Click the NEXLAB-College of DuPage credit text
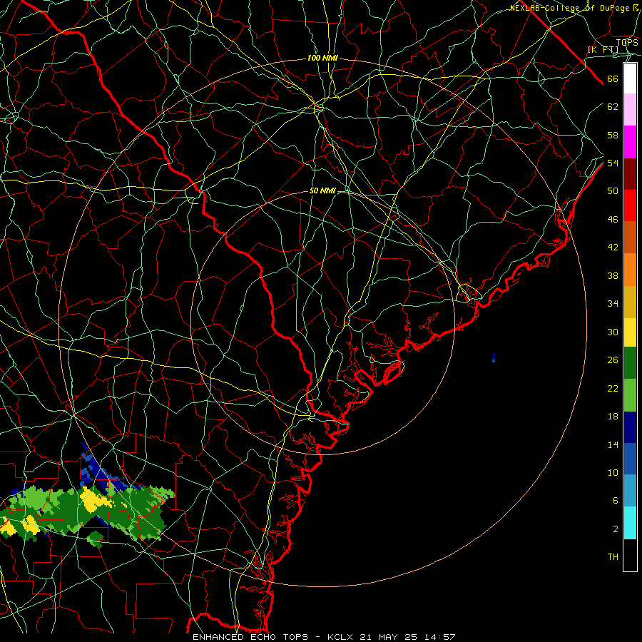 click(574, 8)
